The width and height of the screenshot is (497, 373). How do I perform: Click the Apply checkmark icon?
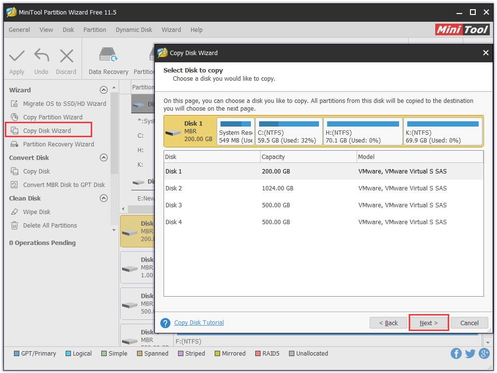[x=17, y=56]
